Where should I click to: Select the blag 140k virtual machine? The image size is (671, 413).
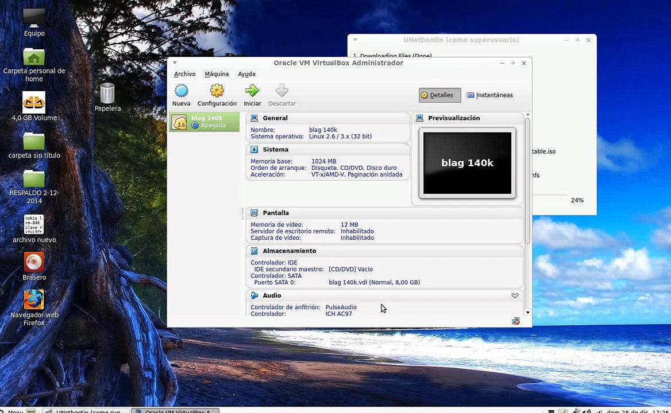click(205, 122)
